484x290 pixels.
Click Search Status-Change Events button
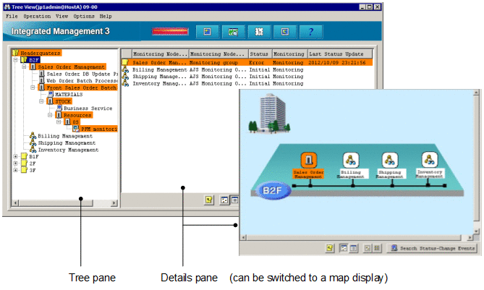(432, 248)
